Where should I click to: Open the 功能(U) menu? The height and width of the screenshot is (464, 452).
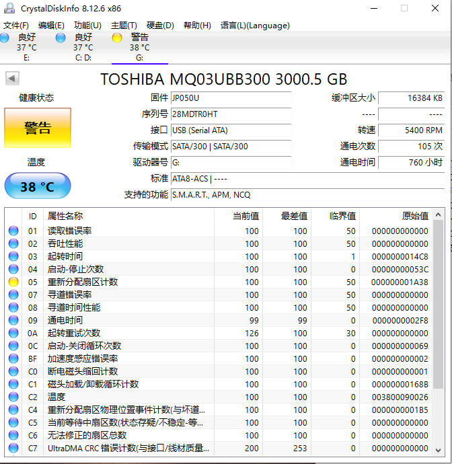tap(87, 26)
